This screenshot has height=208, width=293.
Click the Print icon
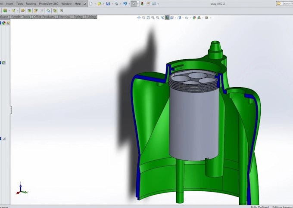coord(116,3)
